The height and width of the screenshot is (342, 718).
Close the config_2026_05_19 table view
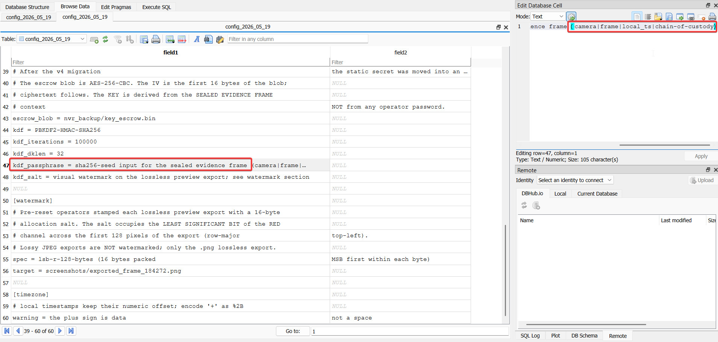506,27
